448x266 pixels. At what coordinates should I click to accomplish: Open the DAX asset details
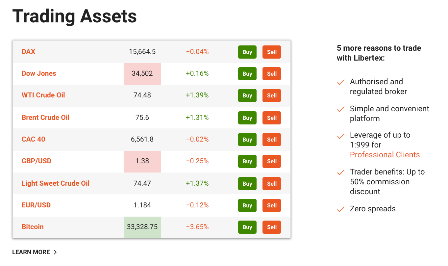28,52
